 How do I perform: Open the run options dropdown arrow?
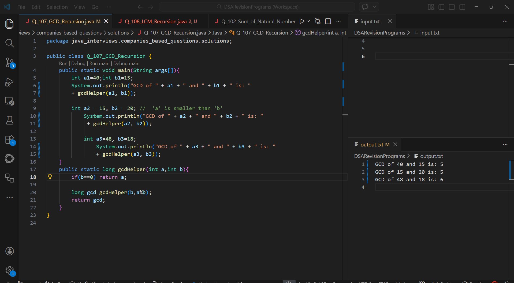(308, 21)
